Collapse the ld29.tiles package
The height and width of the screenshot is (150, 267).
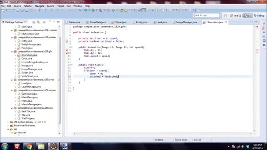click(12, 108)
